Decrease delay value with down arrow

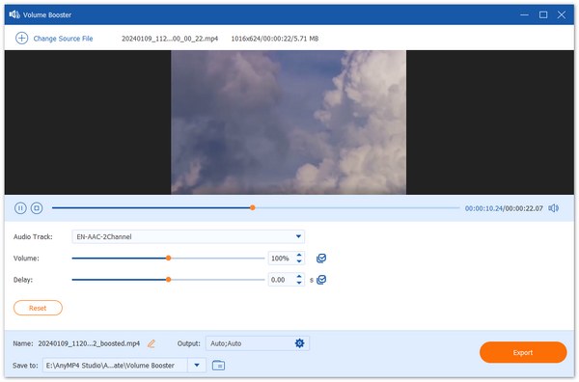(x=299, y=283)
